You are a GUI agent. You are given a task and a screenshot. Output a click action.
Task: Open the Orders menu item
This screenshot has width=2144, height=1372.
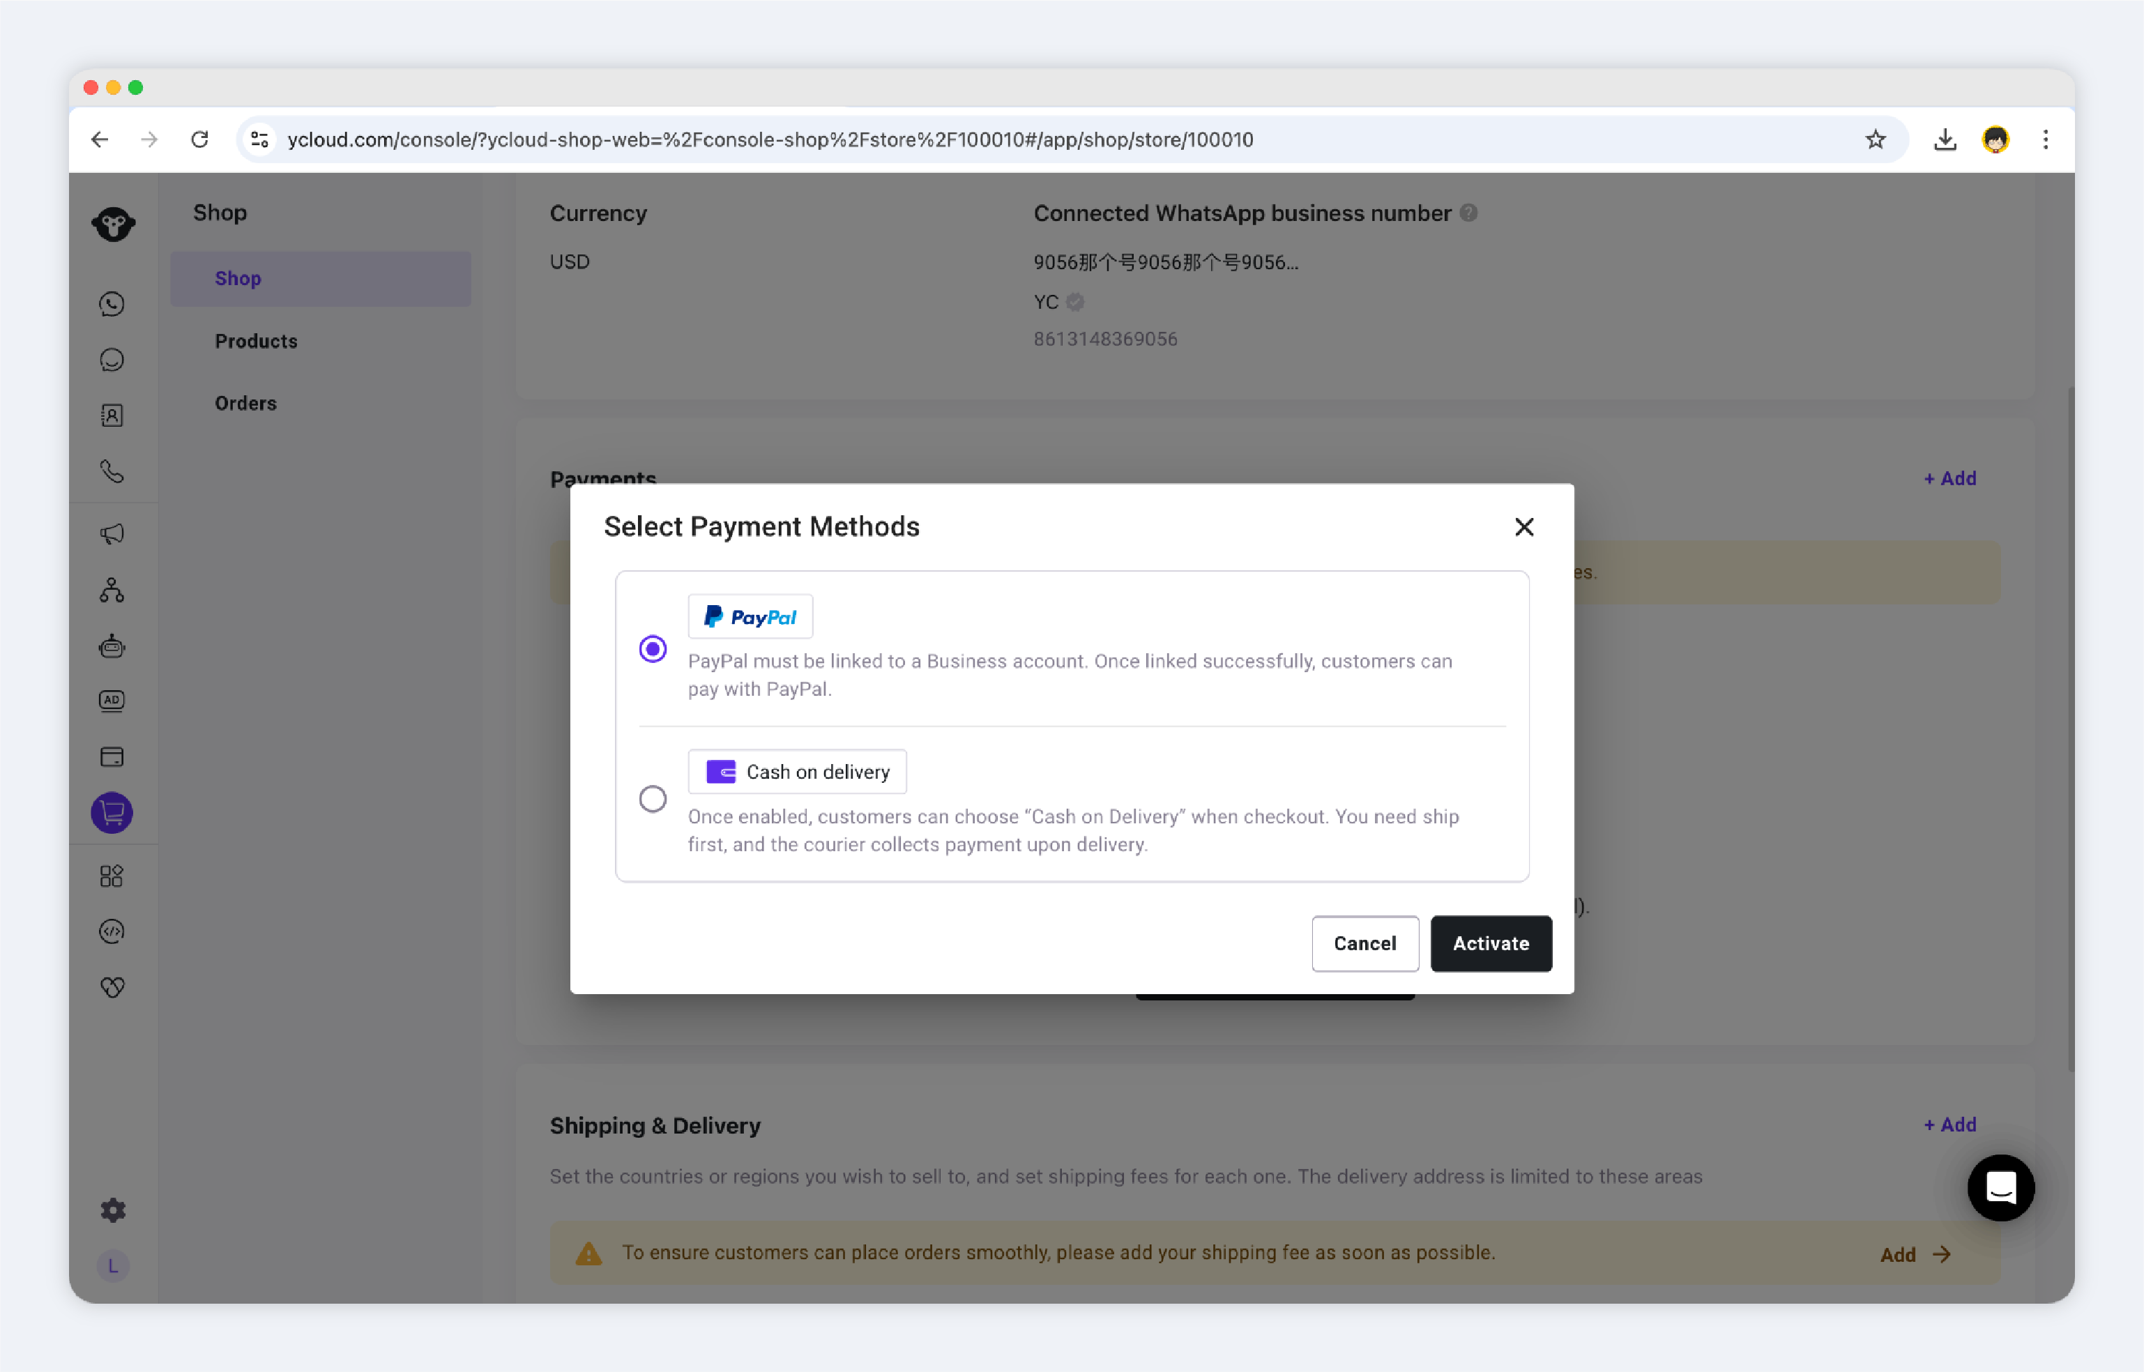coord(246,404)
